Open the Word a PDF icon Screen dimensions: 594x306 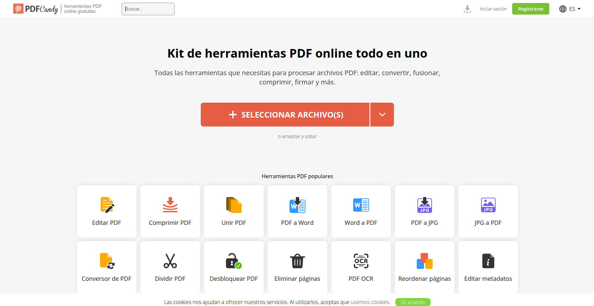point(361,205)
